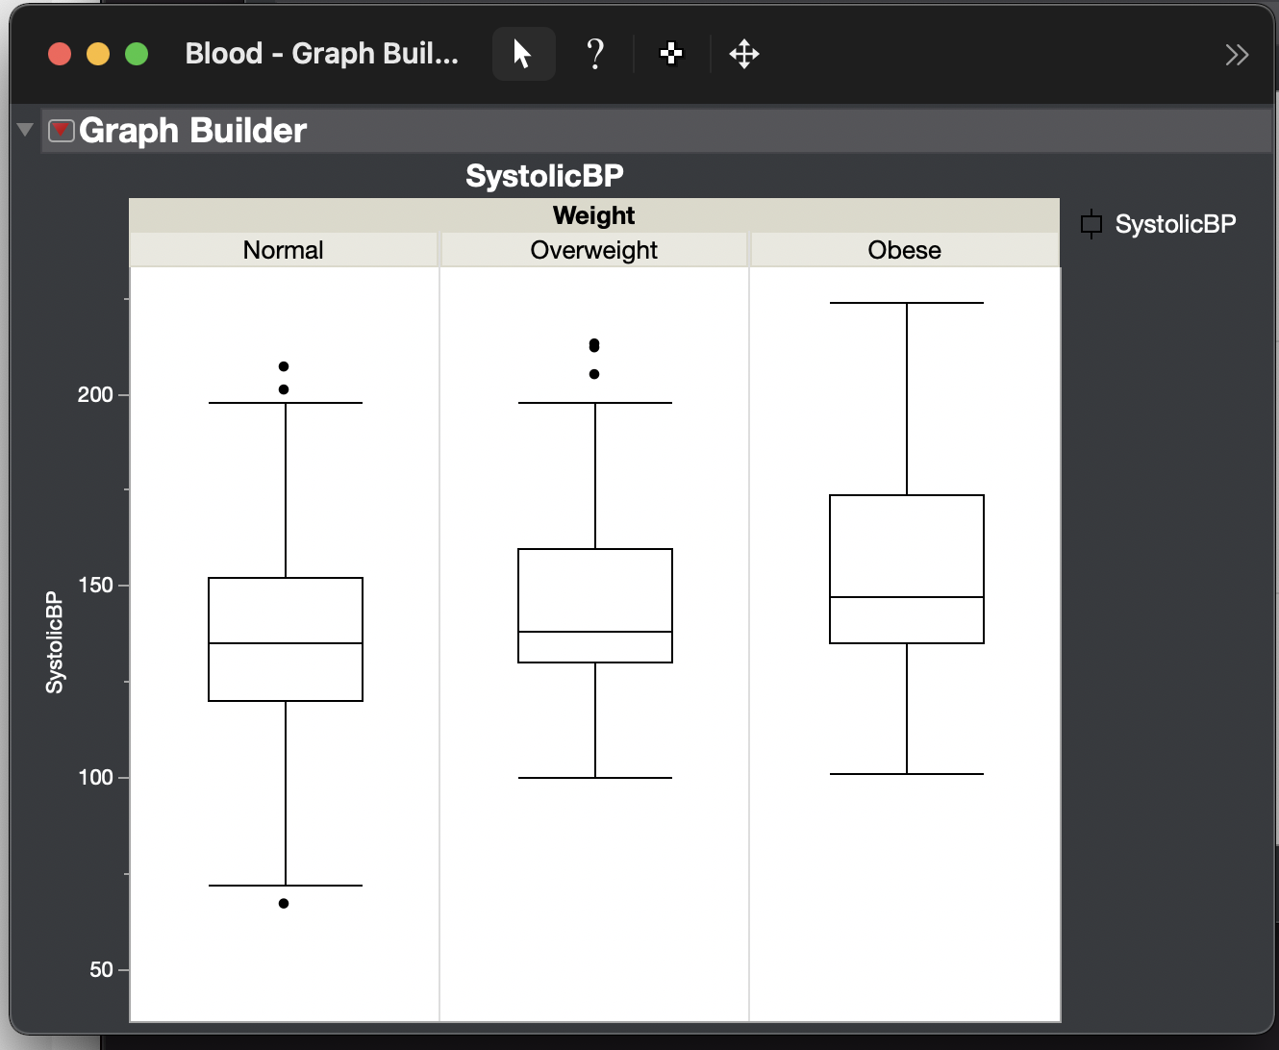
Task: Select the outlier dot above Overweight boxplot
Action: pos(593,345)
